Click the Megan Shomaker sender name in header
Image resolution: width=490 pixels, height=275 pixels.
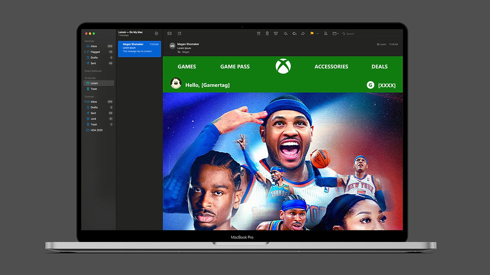(188, 44)
